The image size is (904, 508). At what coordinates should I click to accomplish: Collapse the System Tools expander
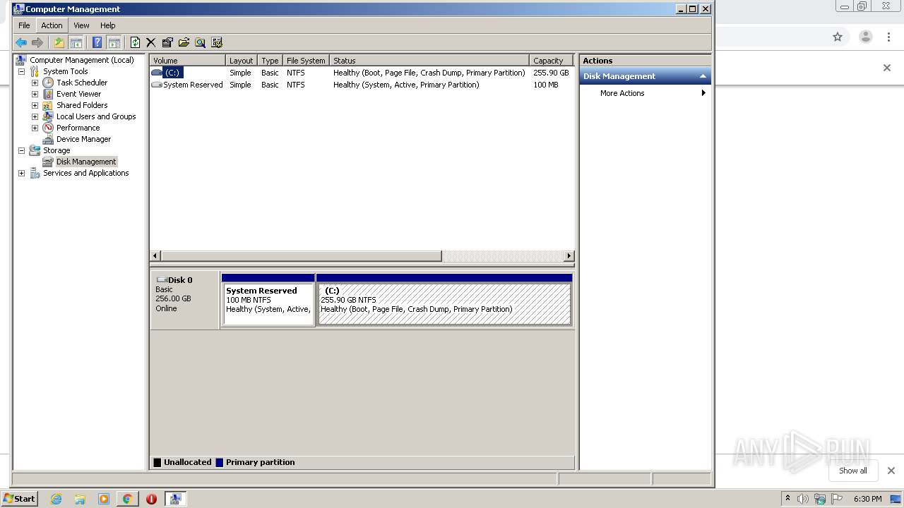(x=21, y=71)
